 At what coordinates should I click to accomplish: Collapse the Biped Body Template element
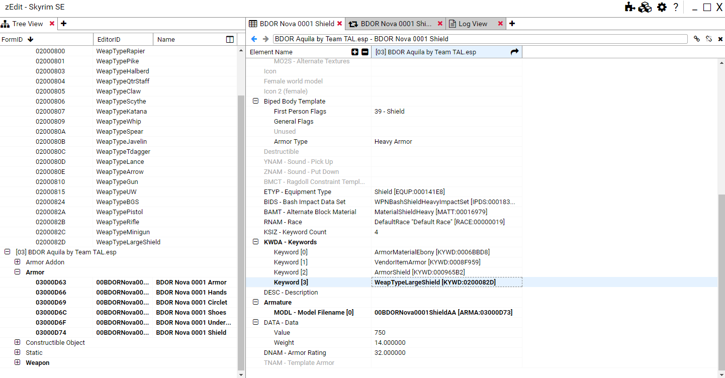pyautogui.click(x=255, y=101)
